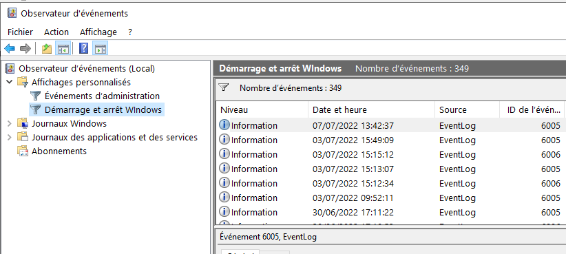Click the info icon of the 03/07/2022 15:49:09 event
This screenshot has width=566, height=254.
[x=224, y=139]
